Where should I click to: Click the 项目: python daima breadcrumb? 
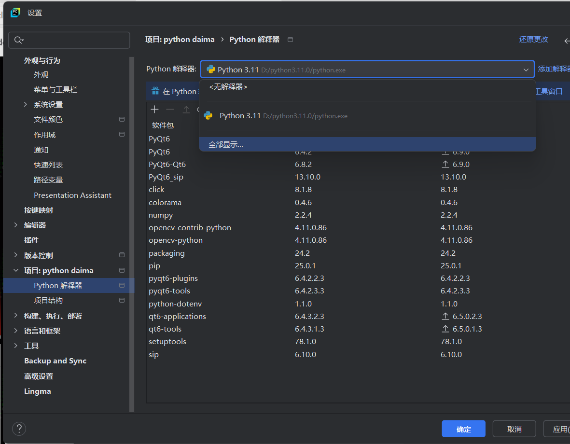click(180, 39)
